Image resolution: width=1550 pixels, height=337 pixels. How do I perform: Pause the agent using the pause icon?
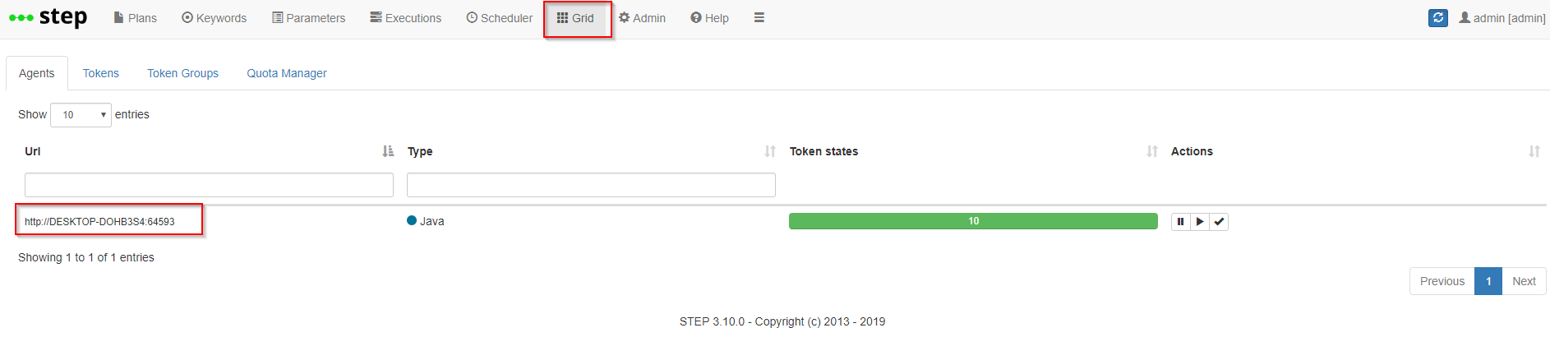[1180, 221]
